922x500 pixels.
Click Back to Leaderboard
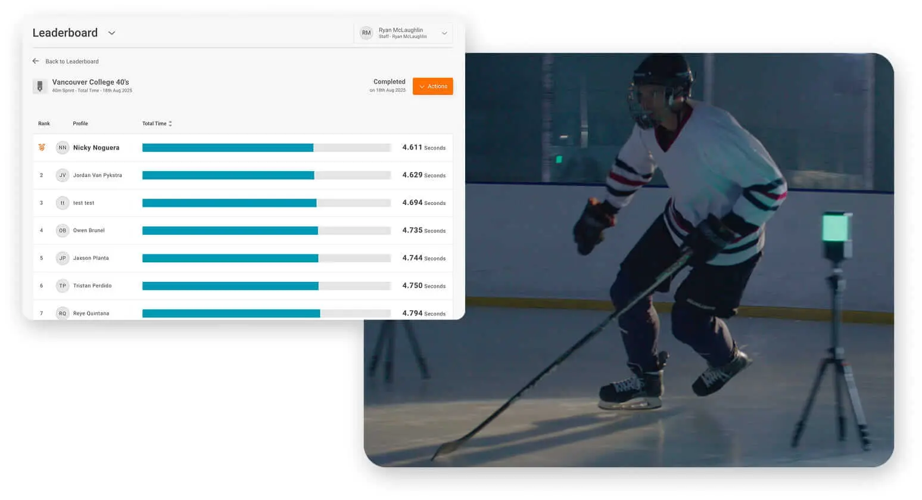(71, 61)
